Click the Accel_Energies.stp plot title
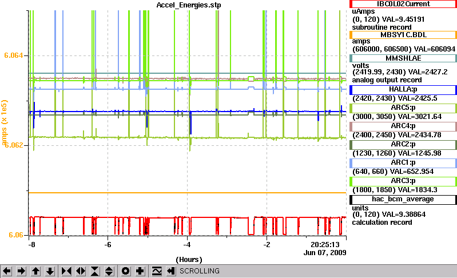This screenshot has width=457, height=278. pos(189,5)
